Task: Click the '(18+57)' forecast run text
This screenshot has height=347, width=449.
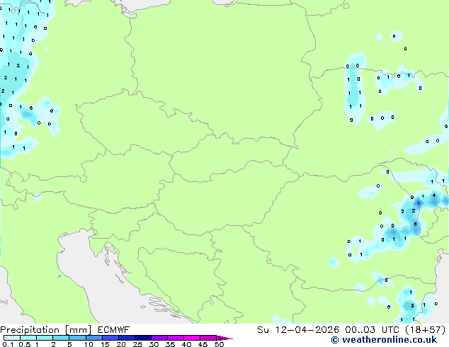Action: tap(426, 330)
